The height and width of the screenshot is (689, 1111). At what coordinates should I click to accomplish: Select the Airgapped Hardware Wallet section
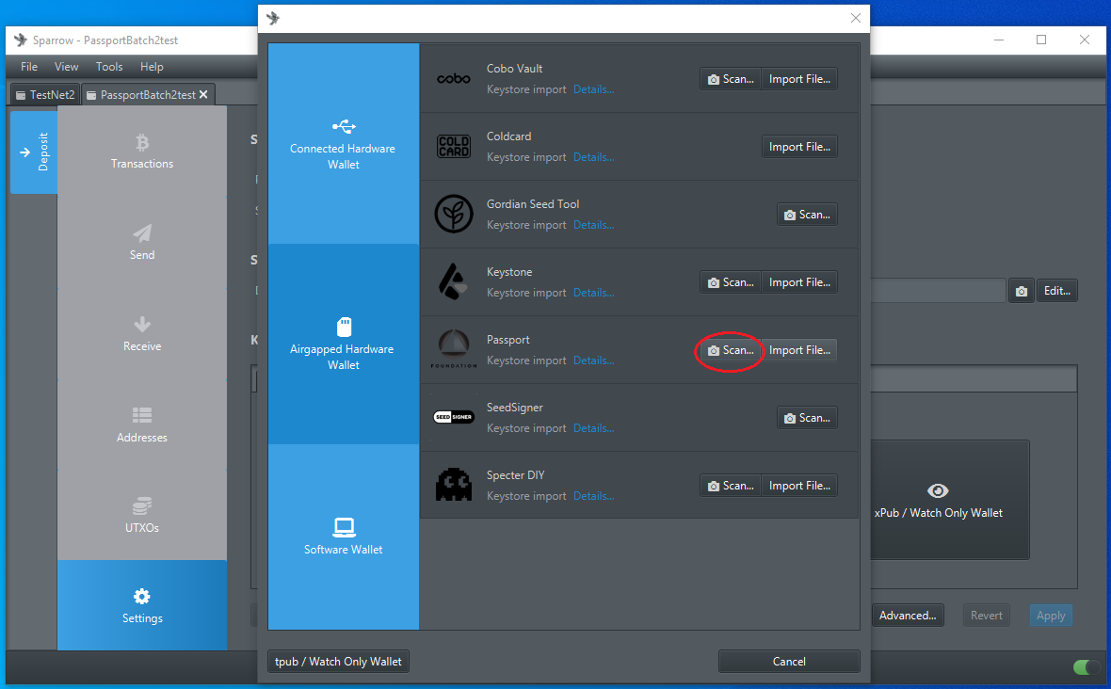pos(344,344)
